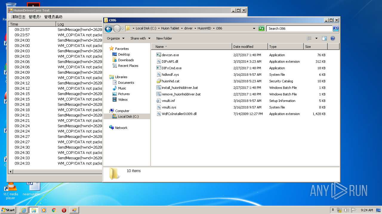Click the Action Center flag icon
382x214 pixels.
click(x=354, y=210)
